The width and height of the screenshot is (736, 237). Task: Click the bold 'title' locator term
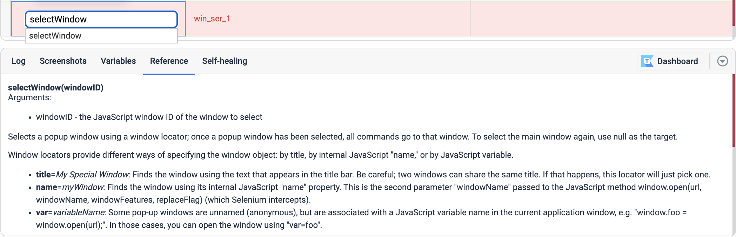[44, 175]
